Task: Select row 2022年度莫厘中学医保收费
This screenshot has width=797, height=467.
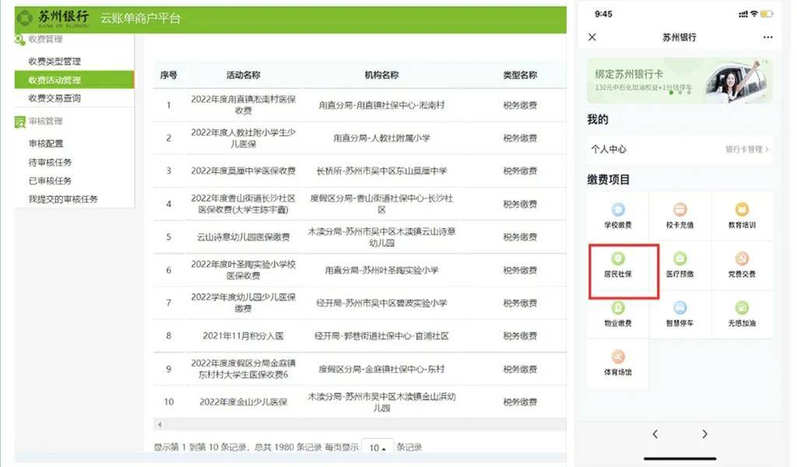Action: coord(360,170)
